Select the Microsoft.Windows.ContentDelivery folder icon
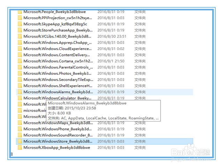 point(20,55)
